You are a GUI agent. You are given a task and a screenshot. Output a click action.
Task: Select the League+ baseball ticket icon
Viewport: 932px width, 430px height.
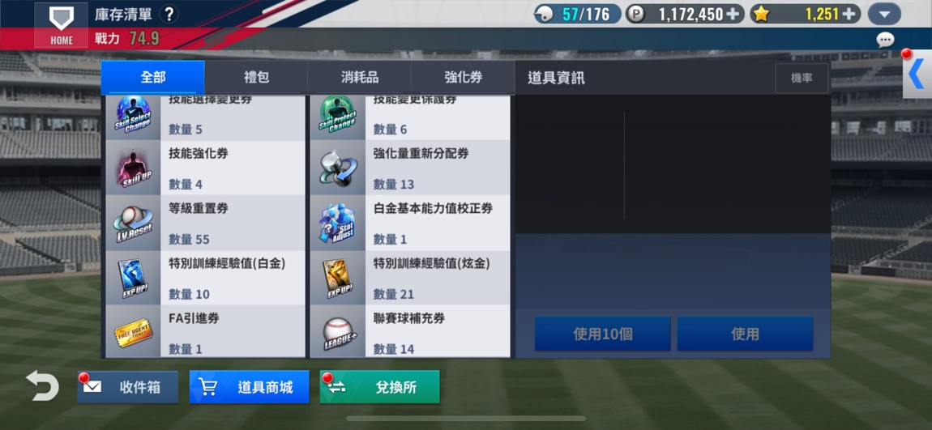tap(337, 333)
